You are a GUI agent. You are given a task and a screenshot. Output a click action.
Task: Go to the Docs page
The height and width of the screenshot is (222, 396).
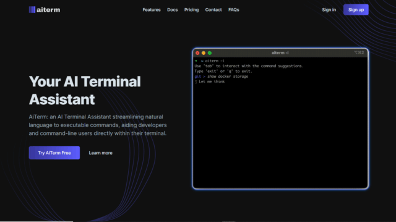point(172,10)
